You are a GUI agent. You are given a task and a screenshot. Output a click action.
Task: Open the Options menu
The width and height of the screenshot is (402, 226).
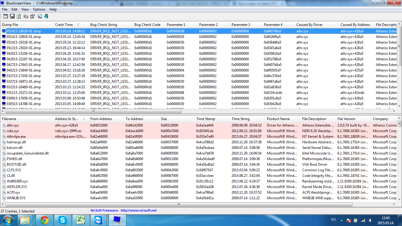point(39,9)
